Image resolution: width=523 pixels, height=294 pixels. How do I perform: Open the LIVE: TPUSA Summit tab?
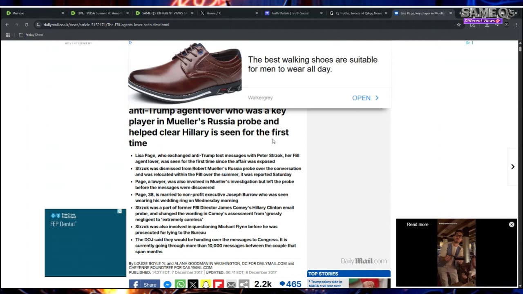[99, 13]
